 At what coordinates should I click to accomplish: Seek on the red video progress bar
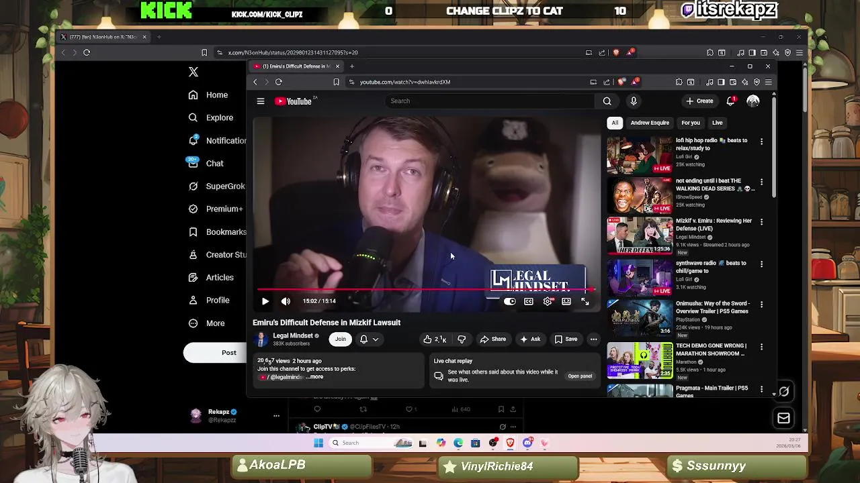click(425, 290)
